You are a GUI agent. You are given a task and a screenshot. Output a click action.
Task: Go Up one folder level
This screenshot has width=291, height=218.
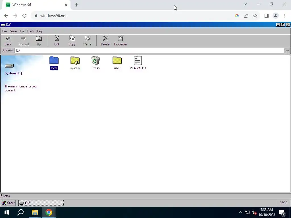click(x=39, y=41)
